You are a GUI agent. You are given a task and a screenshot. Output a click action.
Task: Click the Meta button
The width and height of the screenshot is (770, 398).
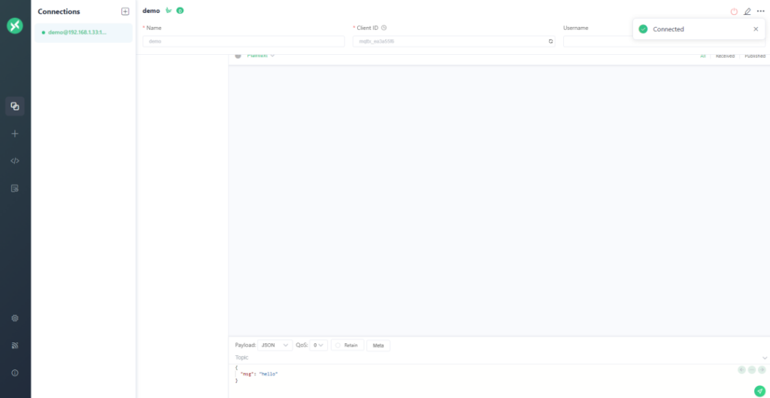point(378,345)
